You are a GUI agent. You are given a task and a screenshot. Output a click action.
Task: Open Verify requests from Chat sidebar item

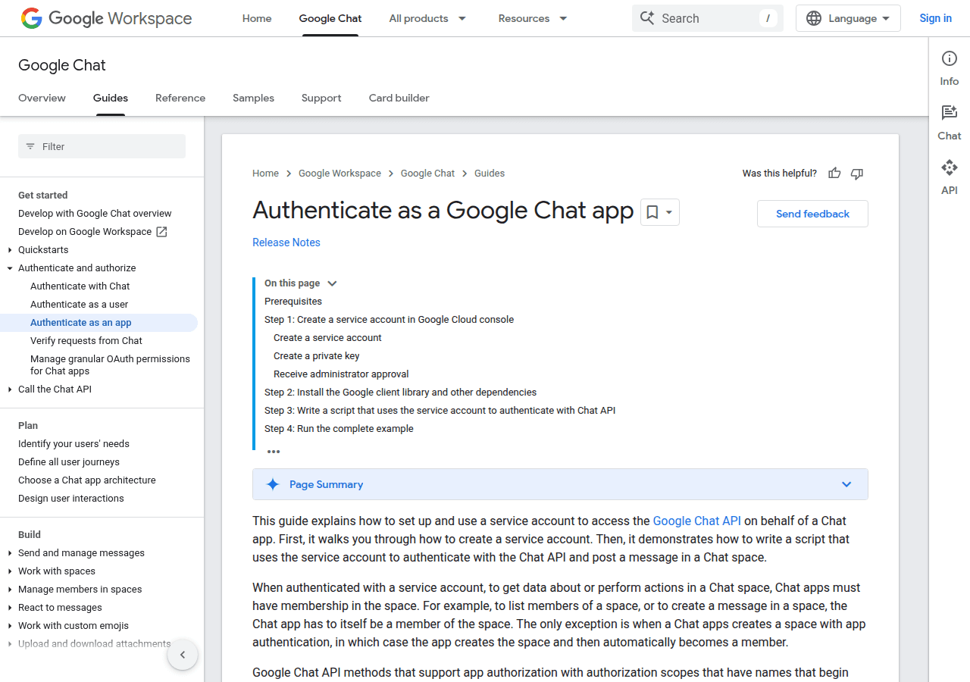[86, 341]
